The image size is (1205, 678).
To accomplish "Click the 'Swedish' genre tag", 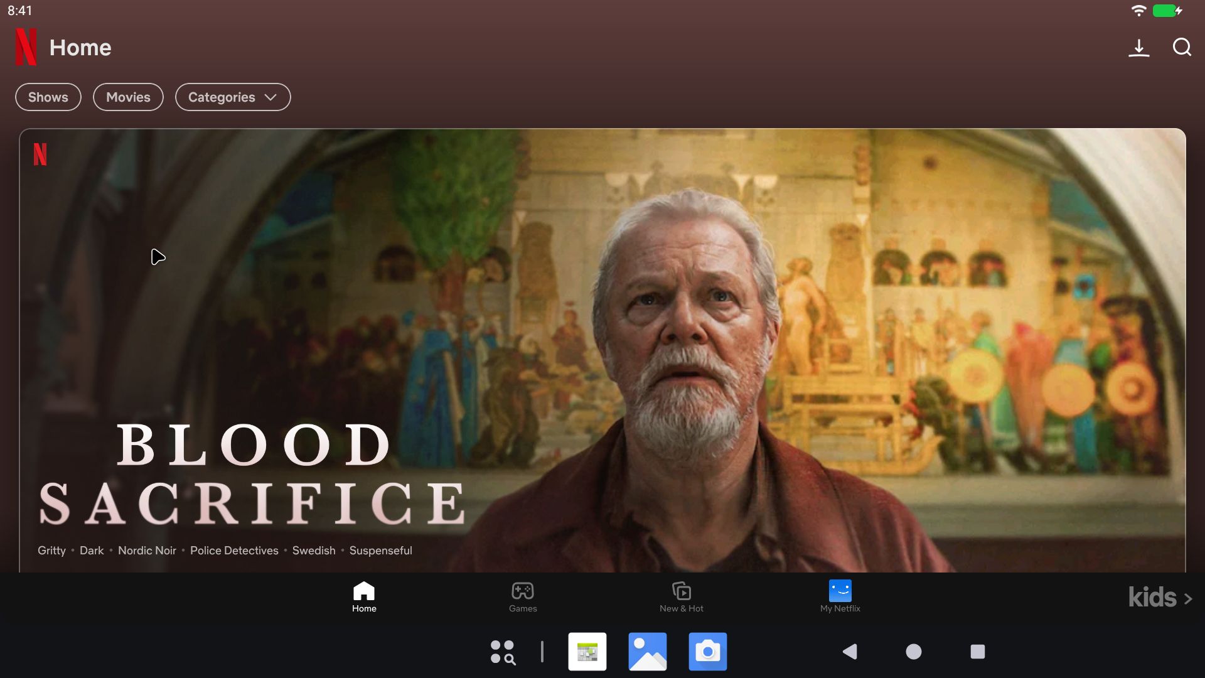I will point(314,551).
